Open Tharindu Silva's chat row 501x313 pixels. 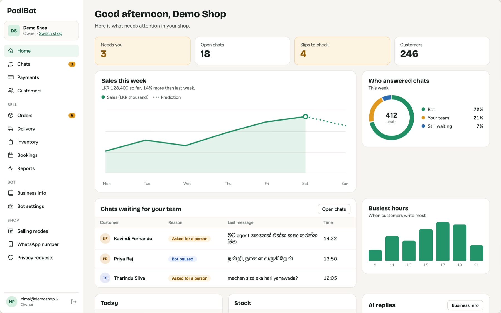pyautogui.click(x=225, y=278)
